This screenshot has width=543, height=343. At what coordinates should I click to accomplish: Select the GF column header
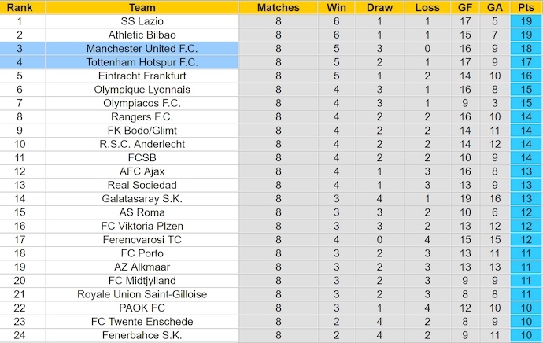(464, 7)
